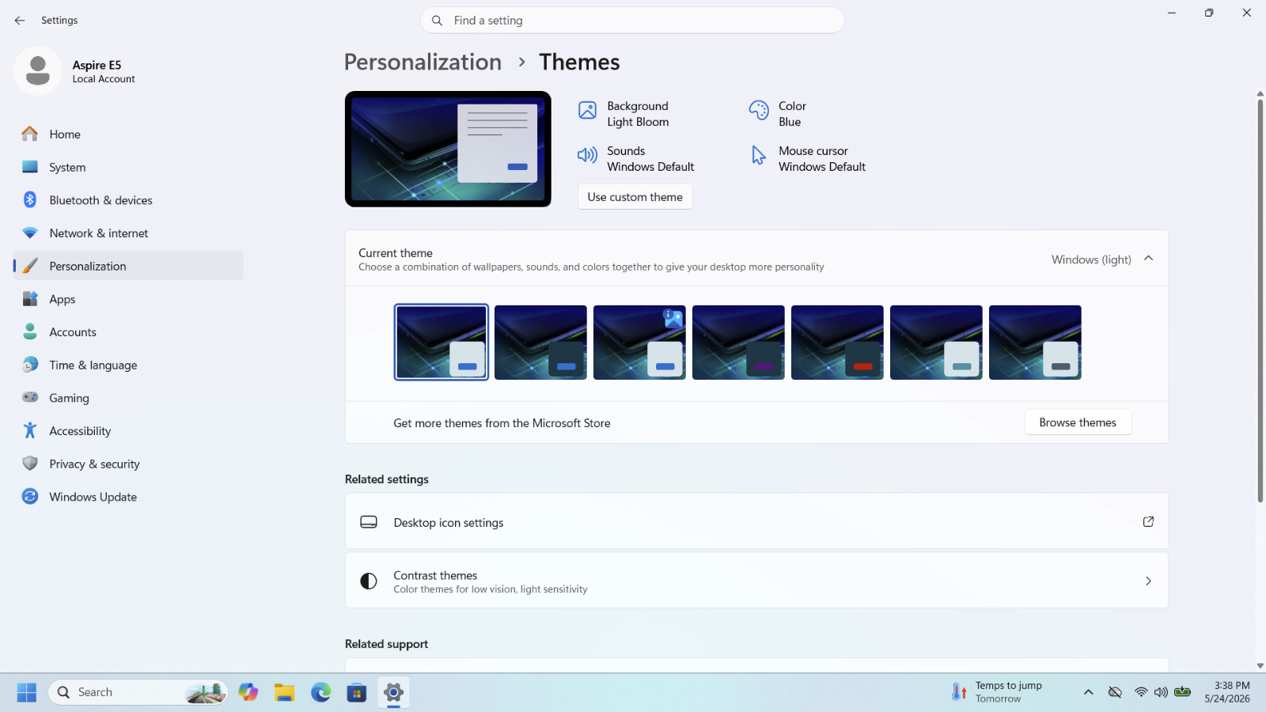Screen dimensions: 1266x712
Task: Open Desktop icon settings
Action: (x=756, y=522)
